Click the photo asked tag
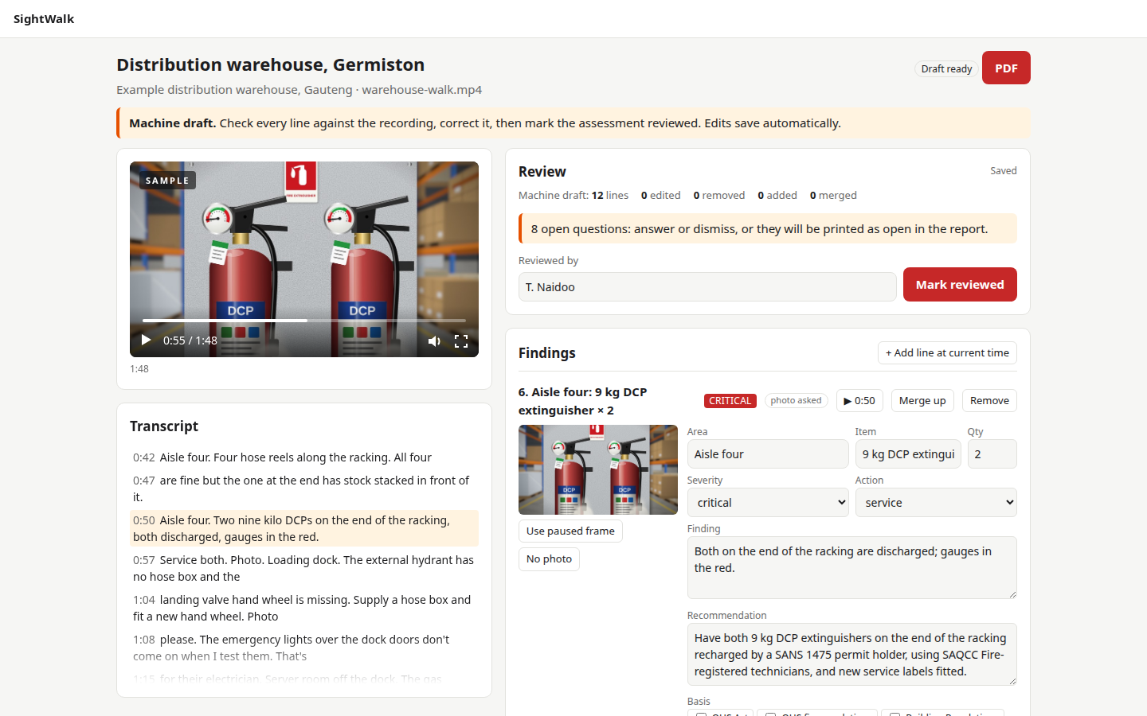Screen dimensions: 1147x716 click(796, 401)
